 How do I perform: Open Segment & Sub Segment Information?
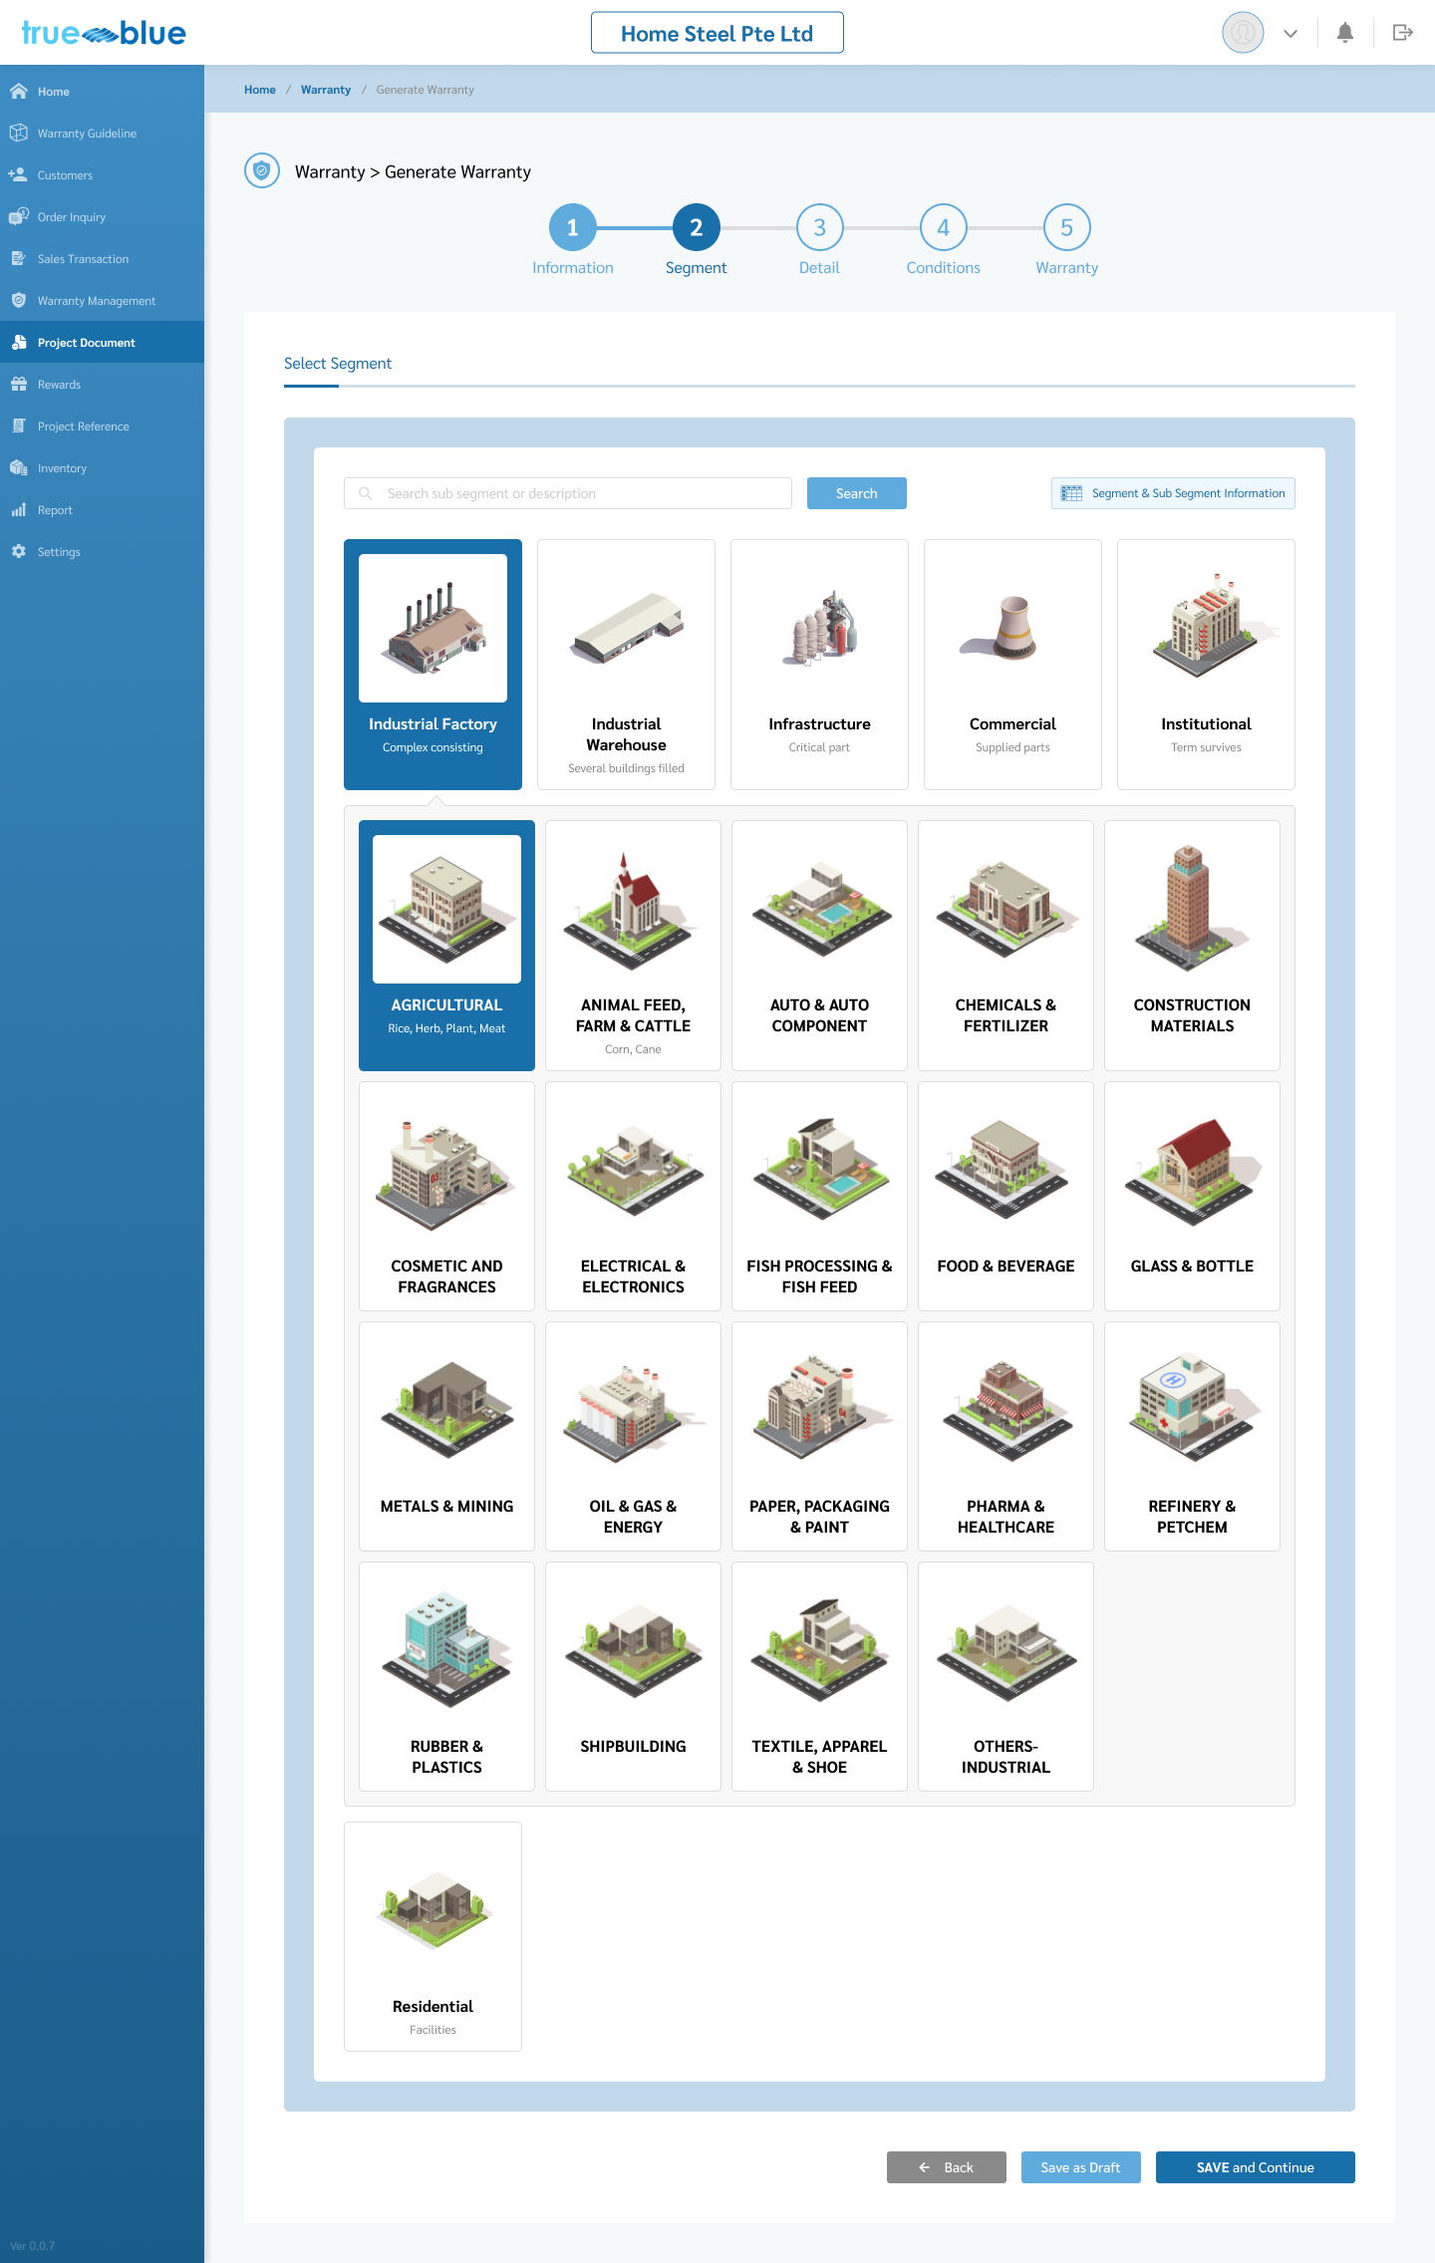(x=1173, y=493)
